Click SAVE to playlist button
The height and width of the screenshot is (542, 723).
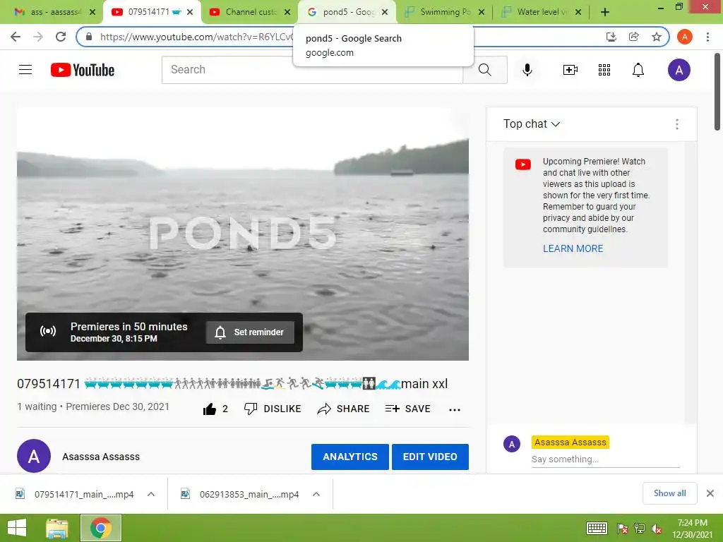click(x=407, y=409)
